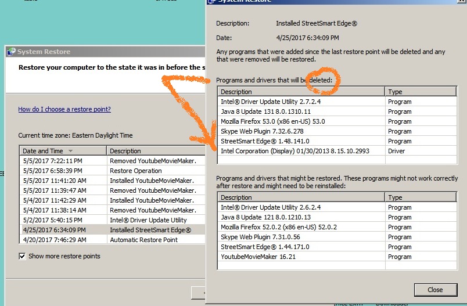
Task: Click date value 4/25/2017 6:34:09 PM in dialog
Action: pyautogui.click(x=307, y=38)
